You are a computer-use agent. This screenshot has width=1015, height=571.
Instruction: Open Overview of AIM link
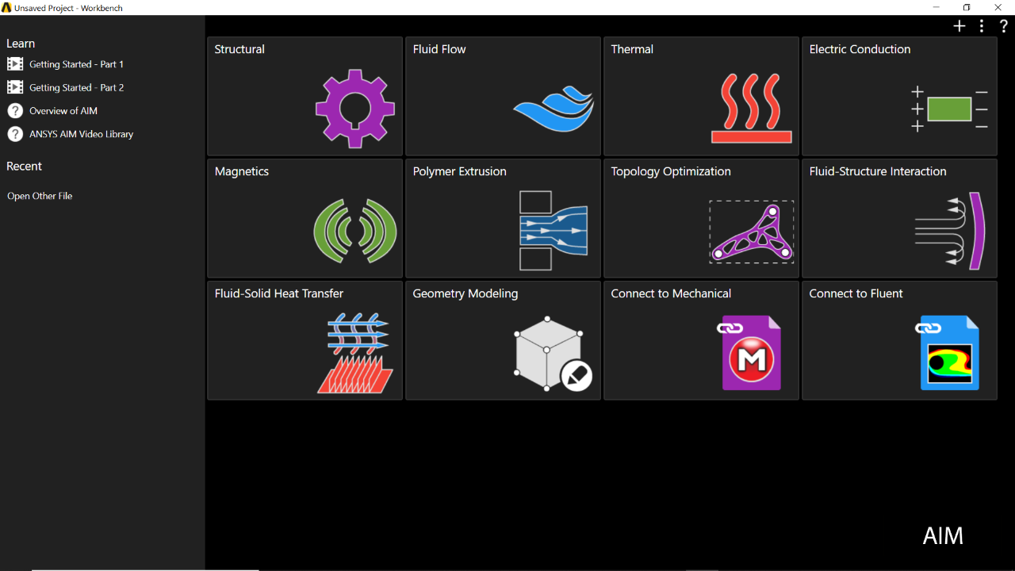(x=63, y=111)
